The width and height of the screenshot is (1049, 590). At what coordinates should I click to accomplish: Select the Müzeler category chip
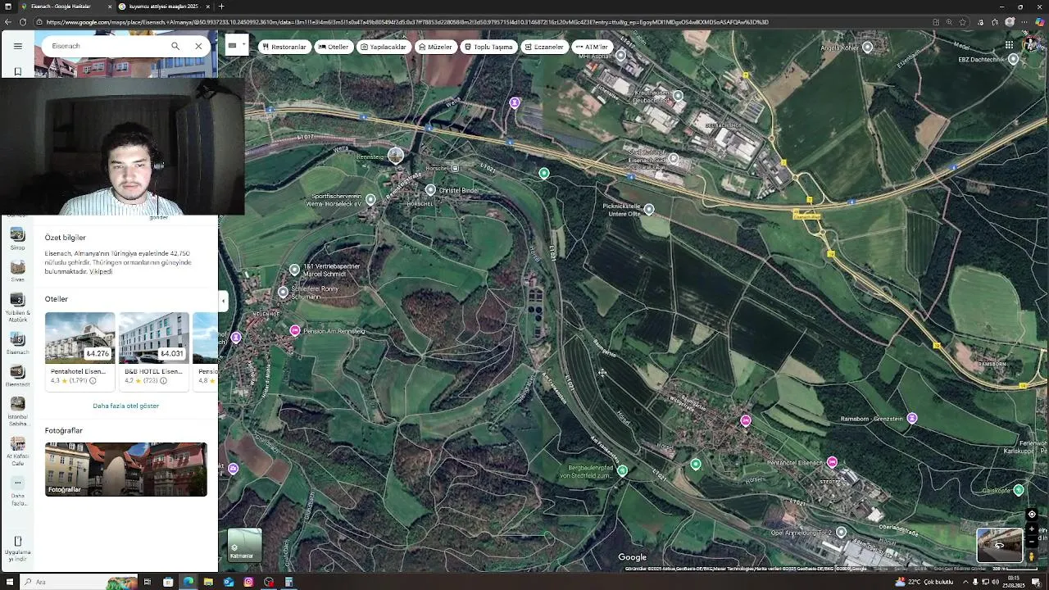[435, 47]
